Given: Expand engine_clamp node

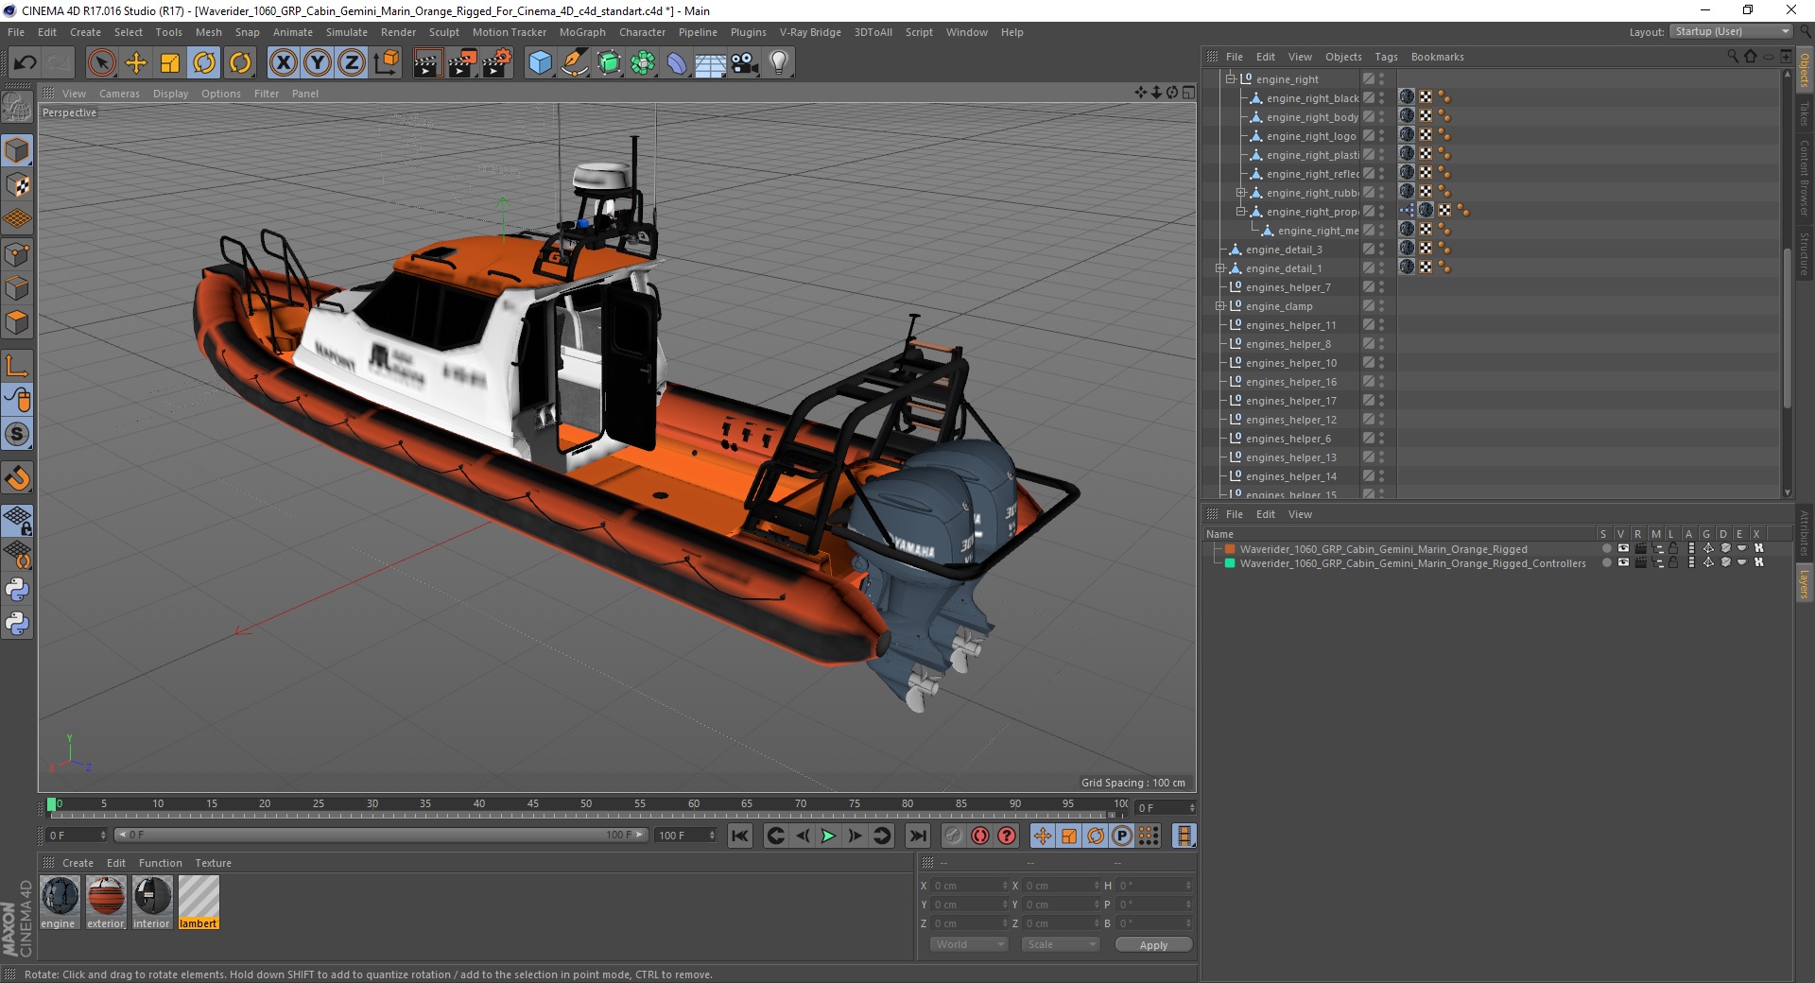Looking at the screenshot, I should click(x=1220, y=306).
